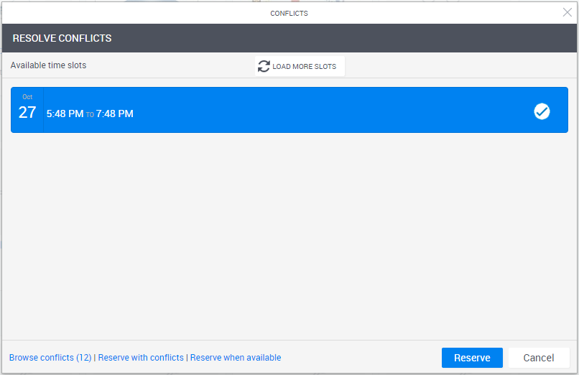Choose the Reserve with conflicts link
Viewport: 579px width, 375px height.
coord(141,358)
